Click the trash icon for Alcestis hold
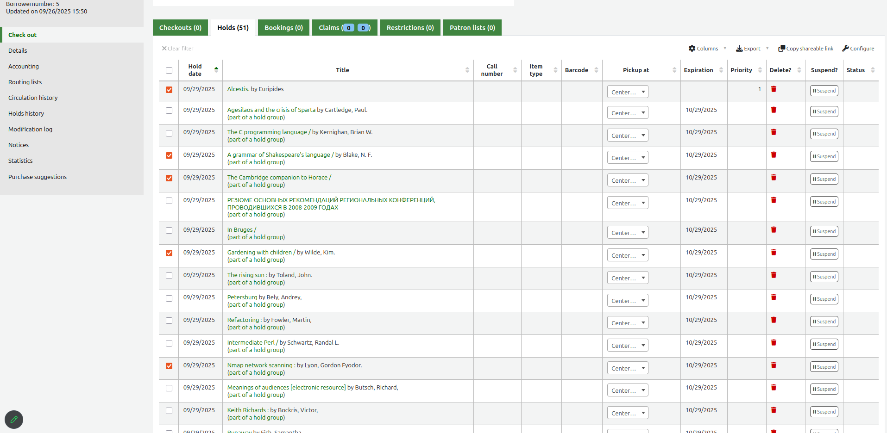This screenshot has height=433, width=887. 774,89
